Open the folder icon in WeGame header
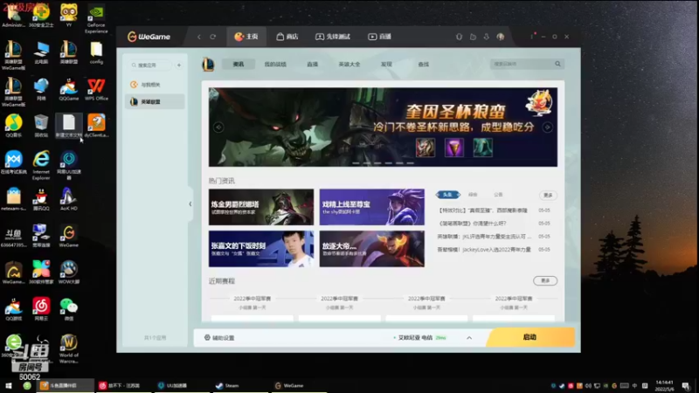This screenshot has height=393, width=699. tap(473, 37)
